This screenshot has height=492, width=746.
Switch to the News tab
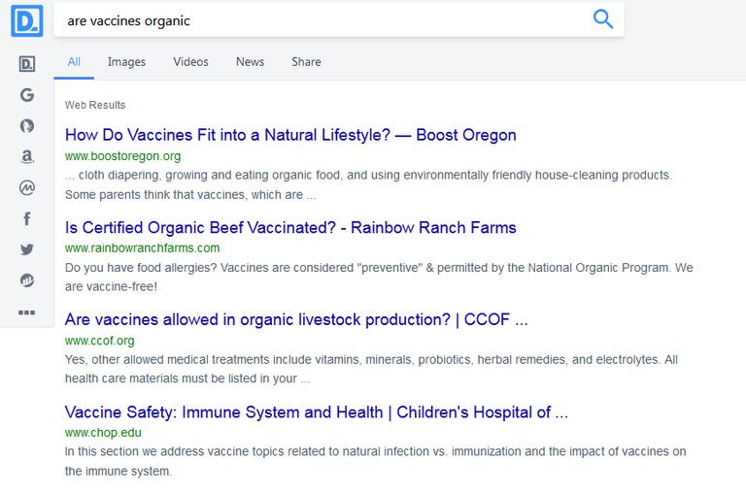(x=251, y=62)
